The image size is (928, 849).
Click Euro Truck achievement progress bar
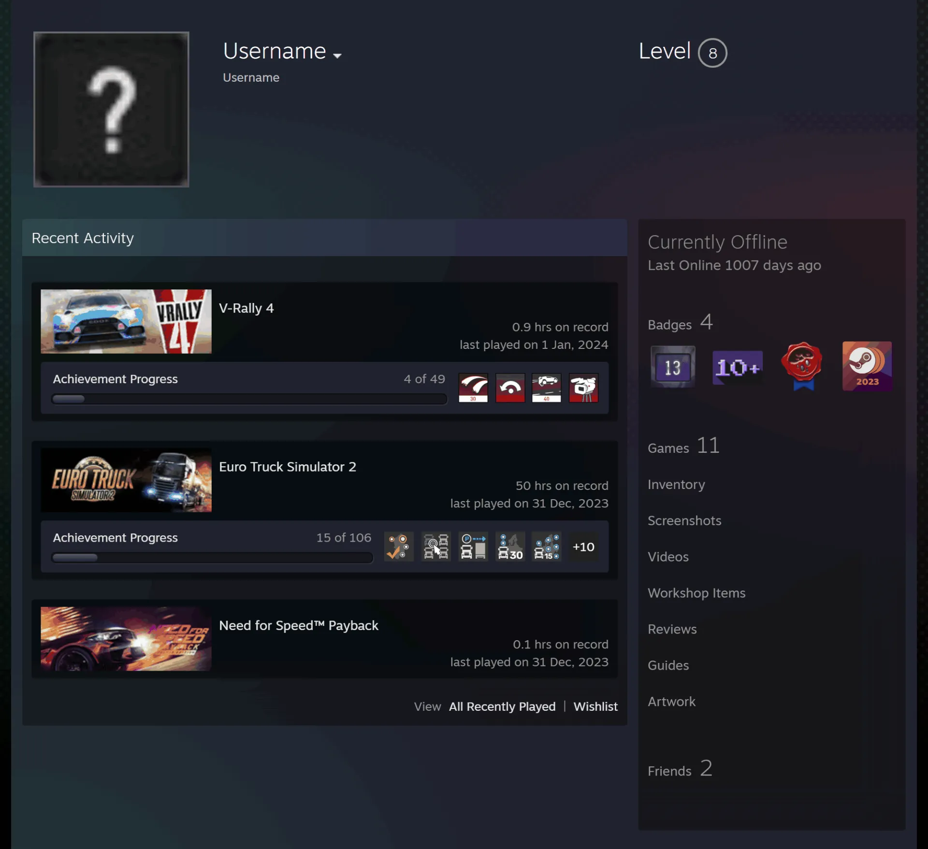pyautogui.click(x=212, y=558)
